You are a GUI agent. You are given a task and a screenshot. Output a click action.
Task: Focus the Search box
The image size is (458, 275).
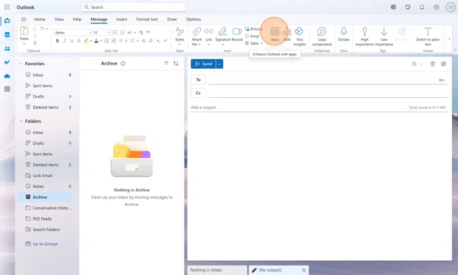point(134,7)
